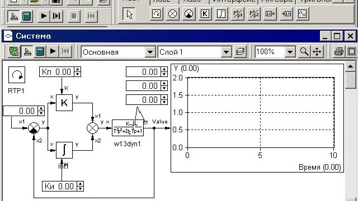This screenshot has width=358, height=201.
Task: Select the magnifier zoom tool
Action: 304,52
